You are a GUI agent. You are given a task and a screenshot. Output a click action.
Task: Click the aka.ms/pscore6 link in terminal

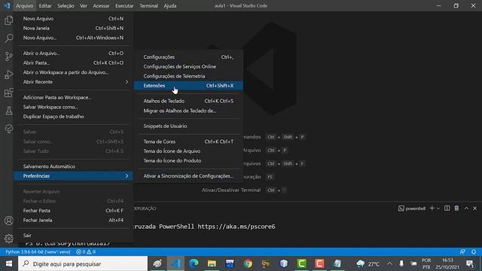tap(236, 227)
